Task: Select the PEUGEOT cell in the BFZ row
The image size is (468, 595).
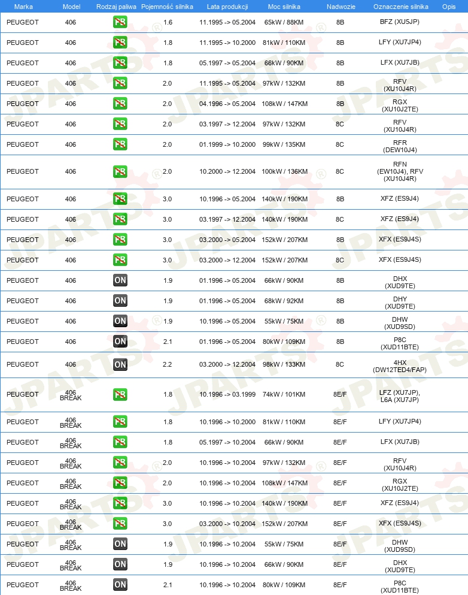Action: [x=23, y=22]
